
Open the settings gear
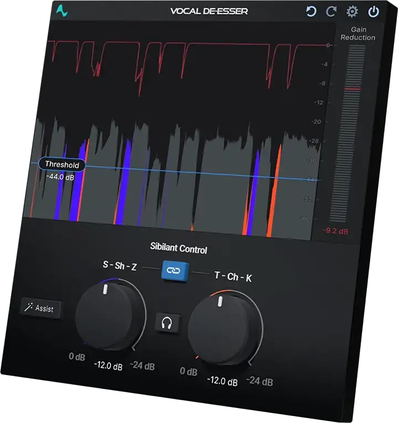coord(352,12)
